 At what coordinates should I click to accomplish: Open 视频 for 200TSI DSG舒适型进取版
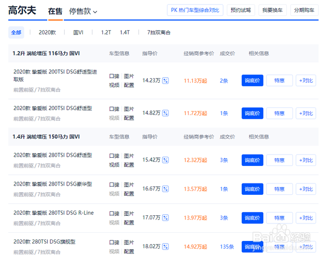coord(114,85)
